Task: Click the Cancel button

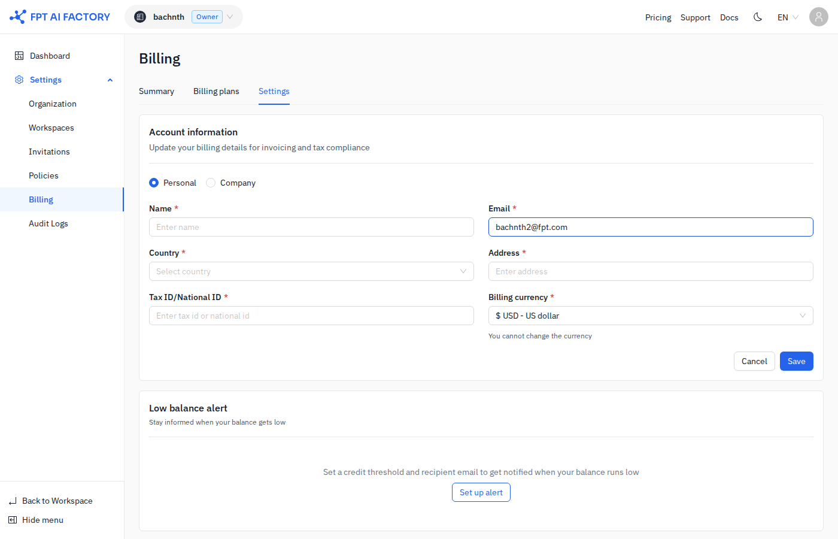Action: 754,361
